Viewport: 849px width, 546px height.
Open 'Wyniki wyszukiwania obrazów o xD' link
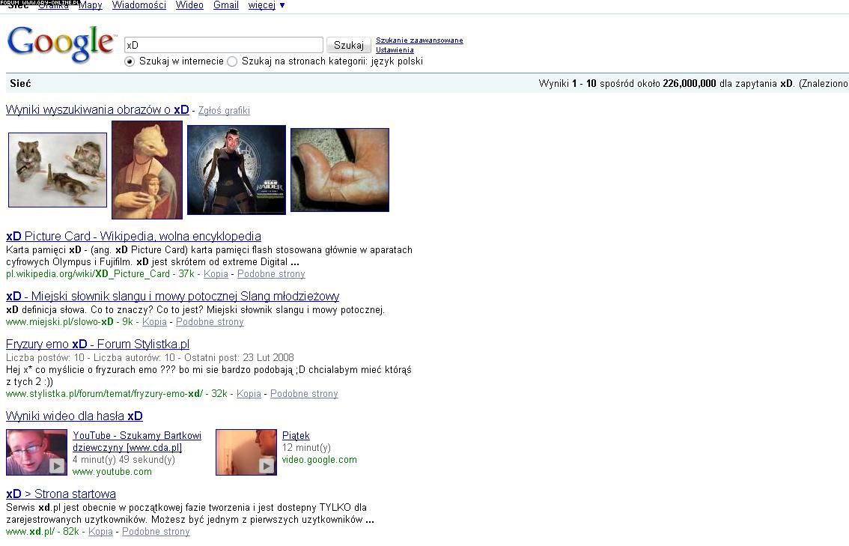[97, 110]
